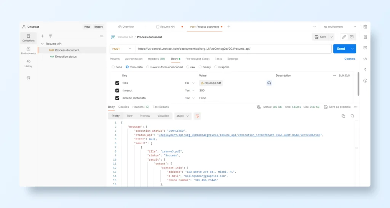Click the upload cloud icon next to resume3.pdf

[x=269, y=83]
